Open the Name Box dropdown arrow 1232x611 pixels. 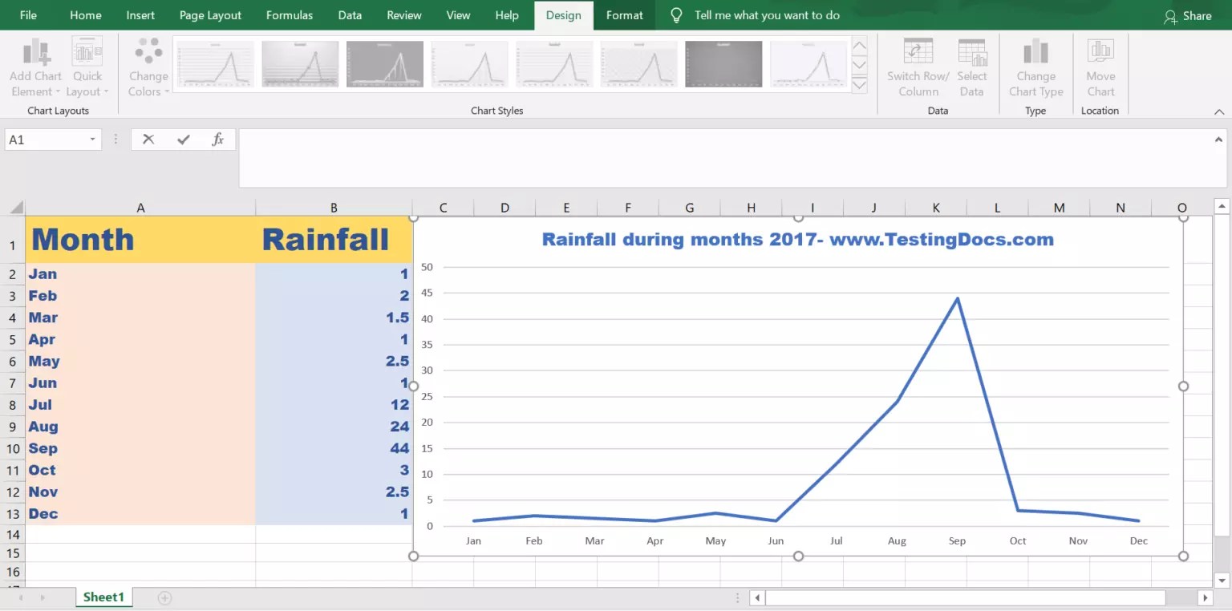(x=93, y=139)
